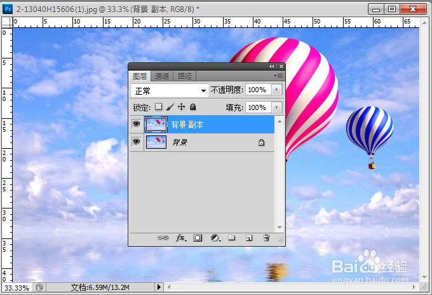
Task: Toggle lock image pixels brush icon
Action: 170,107
